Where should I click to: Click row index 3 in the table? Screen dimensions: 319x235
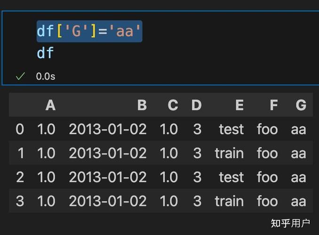pyautogui.click(x=20, y=201)
